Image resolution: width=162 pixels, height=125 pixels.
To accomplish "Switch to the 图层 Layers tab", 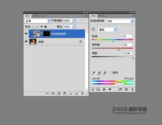I will 28,16.
